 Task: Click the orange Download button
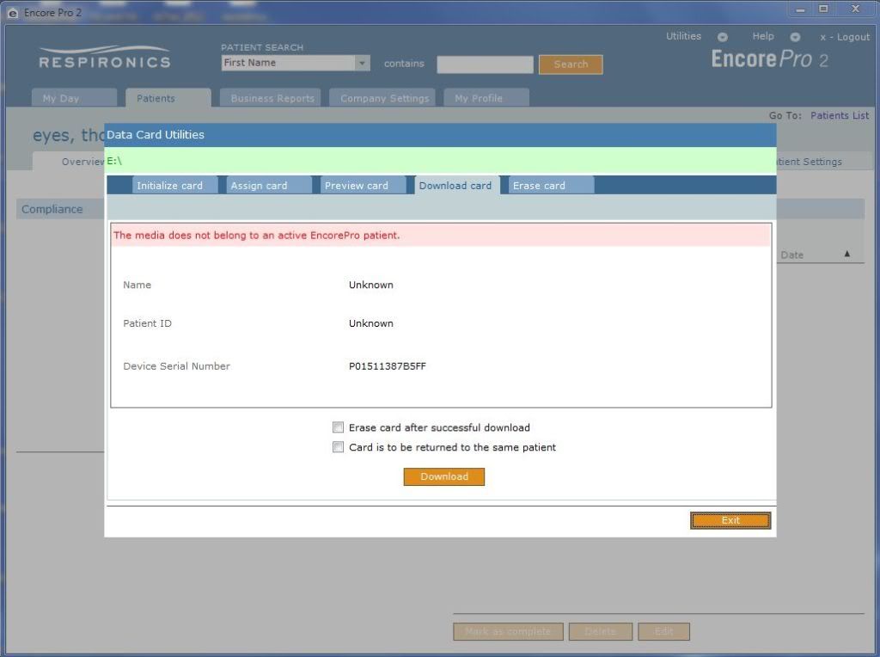coord(444,476)
